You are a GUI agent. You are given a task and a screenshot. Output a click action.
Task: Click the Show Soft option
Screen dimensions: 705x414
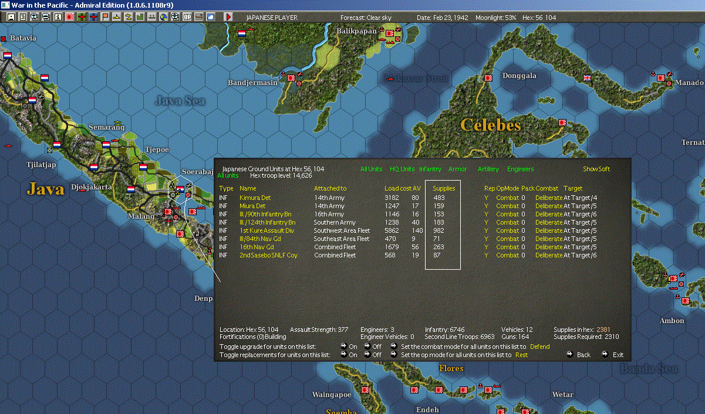(x=596, y=169)
